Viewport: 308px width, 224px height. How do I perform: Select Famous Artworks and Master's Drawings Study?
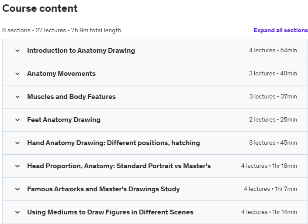(103, 189)
